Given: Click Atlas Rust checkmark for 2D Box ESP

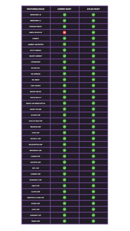Looking at the screenshot, I should [93, 115].
